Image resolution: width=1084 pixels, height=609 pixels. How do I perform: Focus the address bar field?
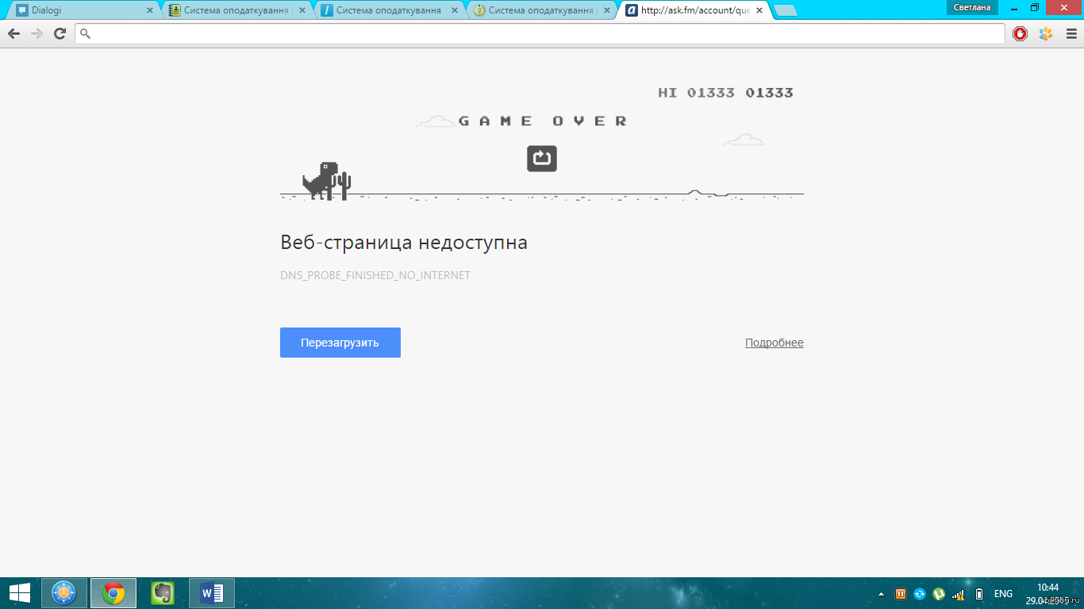click(540, 33)
